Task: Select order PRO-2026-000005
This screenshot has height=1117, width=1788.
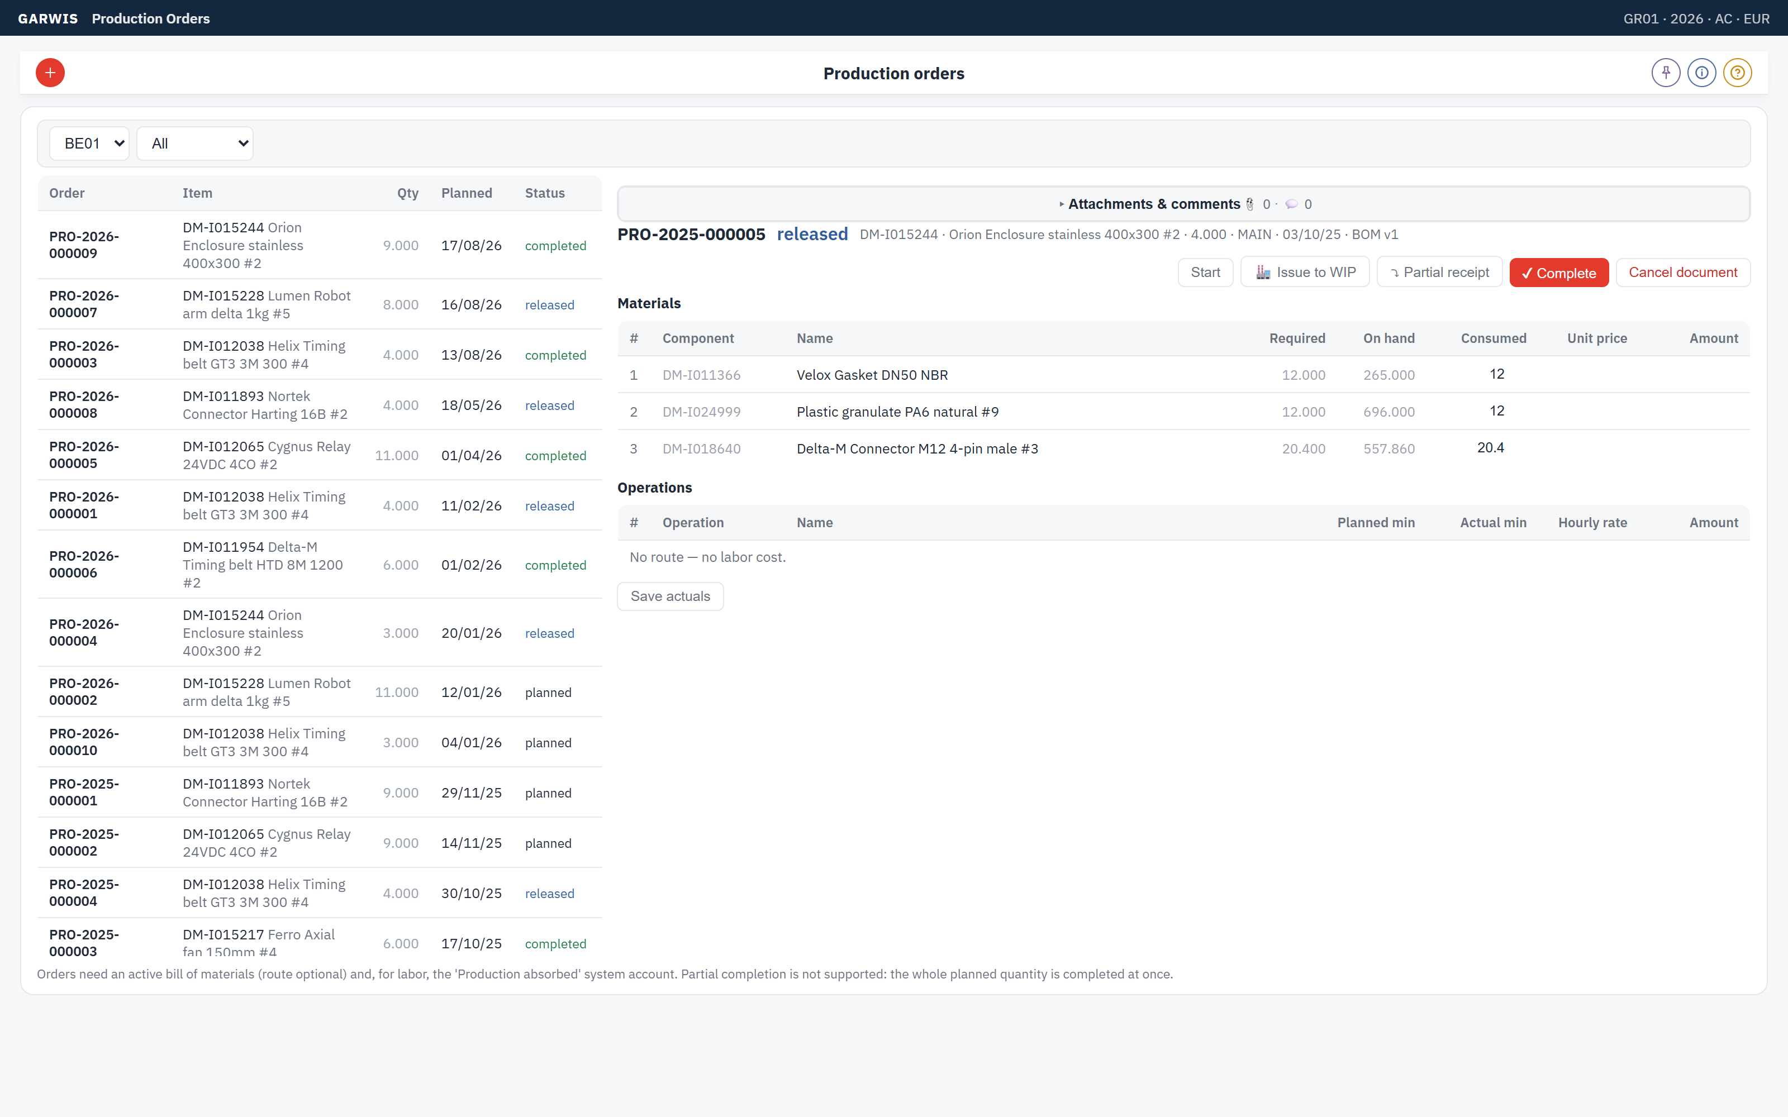Action: pos(320,455)
